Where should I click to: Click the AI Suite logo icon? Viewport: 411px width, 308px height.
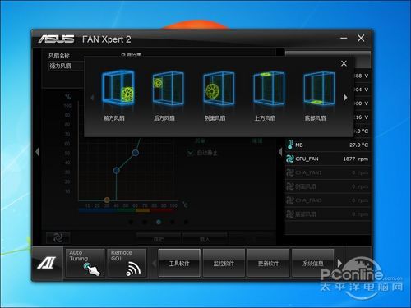pyautogui.click(x=47, y=263)
